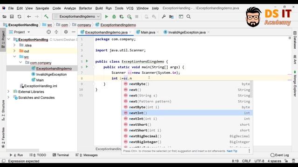298x167 pixels.
Task: Toggle the Structure side tool window
Action: (3, 110)
